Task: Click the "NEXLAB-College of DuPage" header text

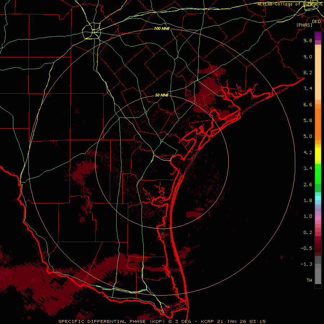Action: 288,4
